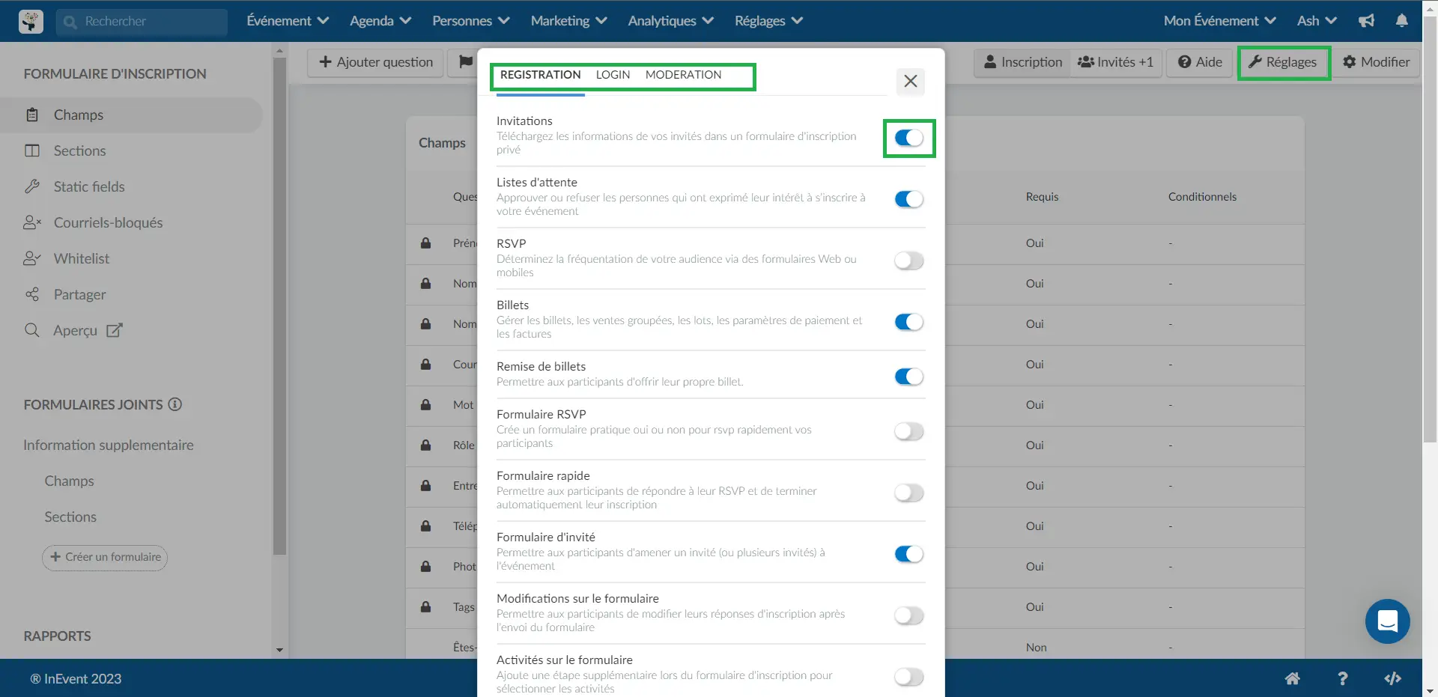Open the Ash user dropdown
The image size is (1438, 697).
[1317, 21]
